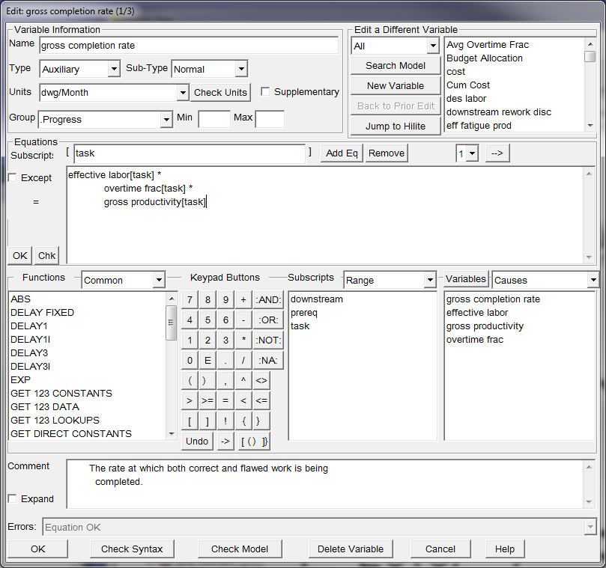Enable the Supplementary checkbox
Viewport: 606px width, 568px height.
pos(265,91)
